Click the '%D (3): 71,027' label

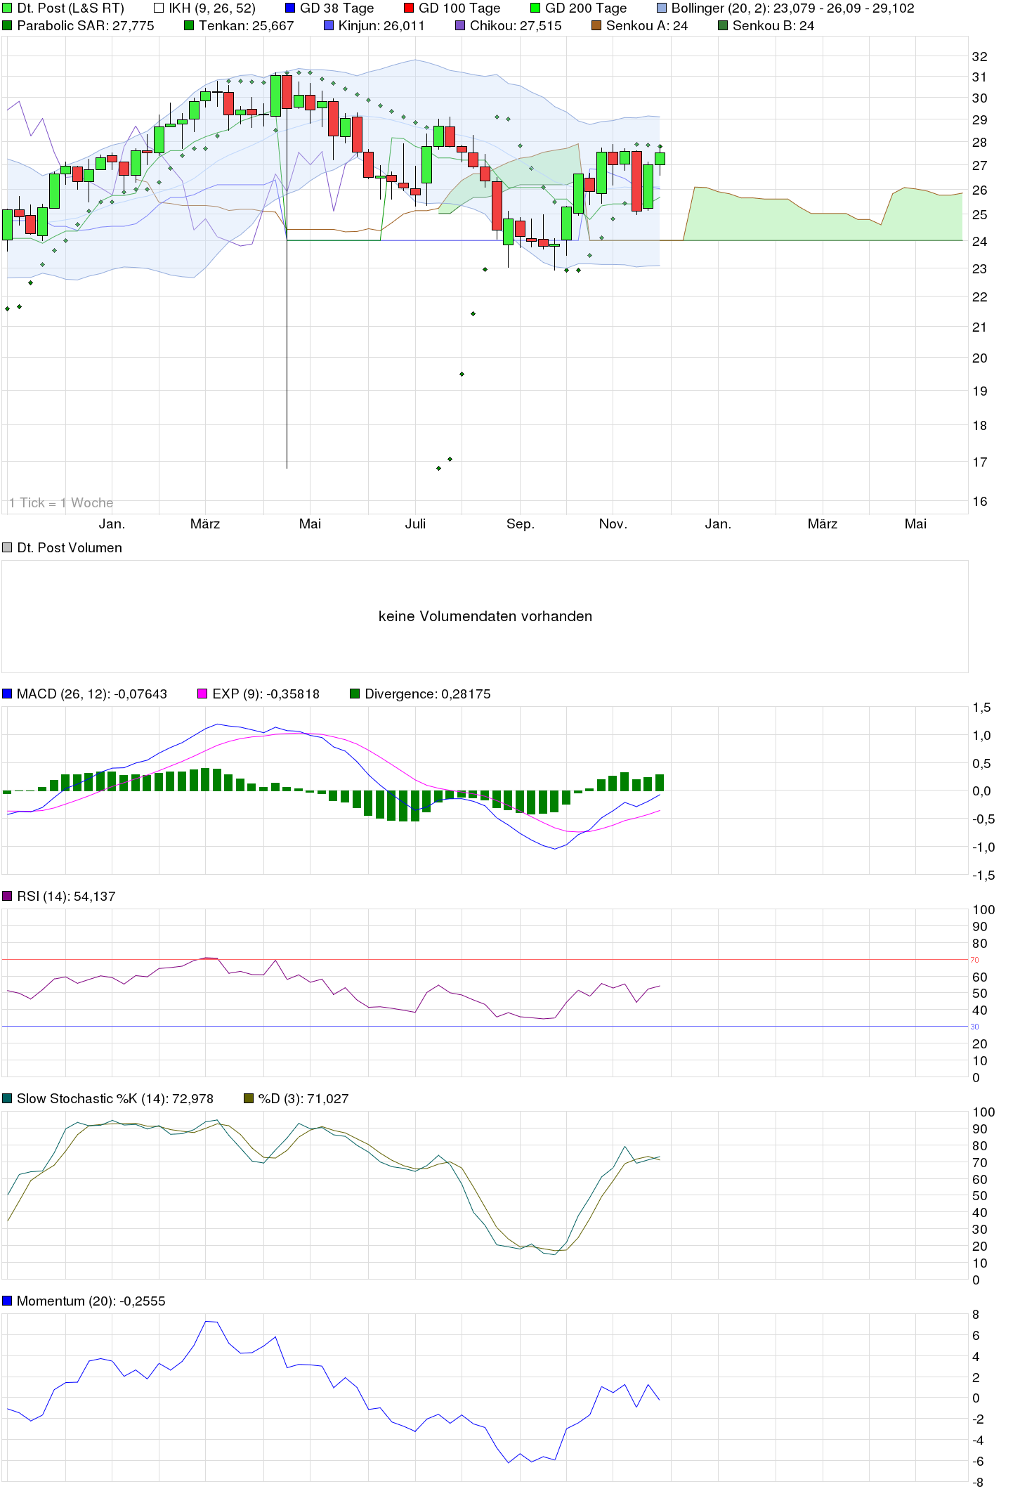[303, 1098]
